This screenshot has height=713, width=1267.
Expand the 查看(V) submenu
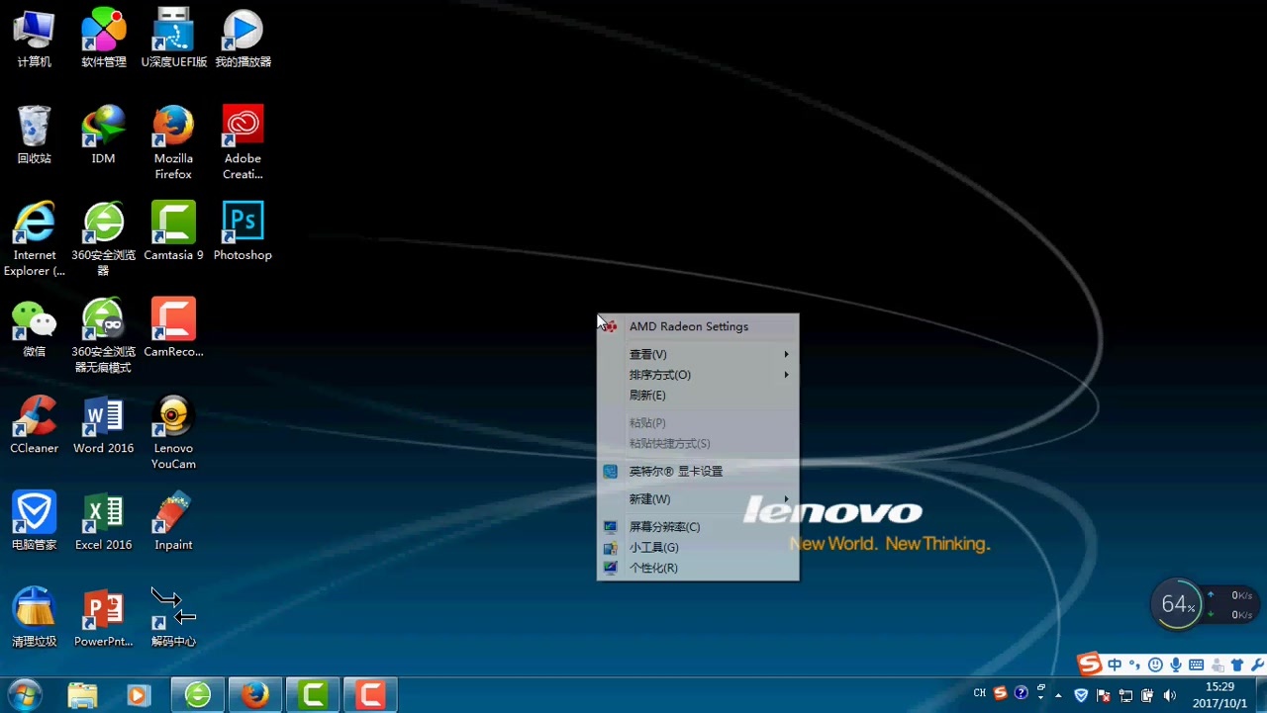[698, 354]
